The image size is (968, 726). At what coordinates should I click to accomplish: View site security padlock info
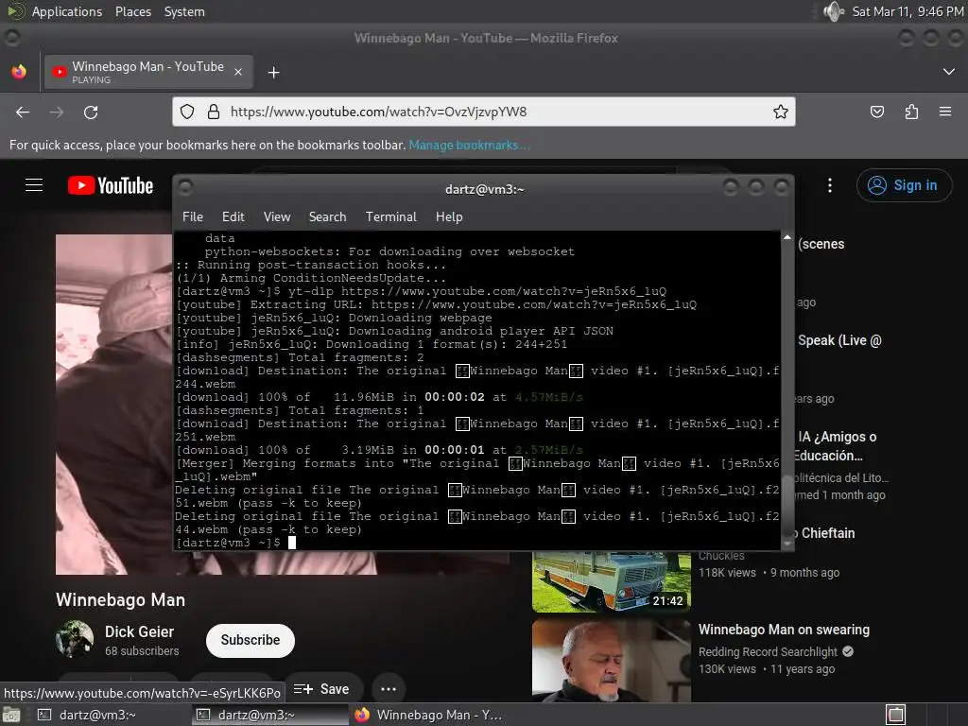pos(214,112)
